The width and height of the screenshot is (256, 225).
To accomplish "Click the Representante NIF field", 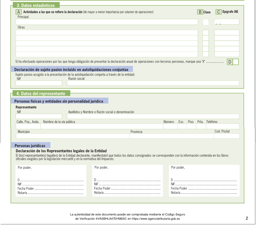I will click(39, 116).
